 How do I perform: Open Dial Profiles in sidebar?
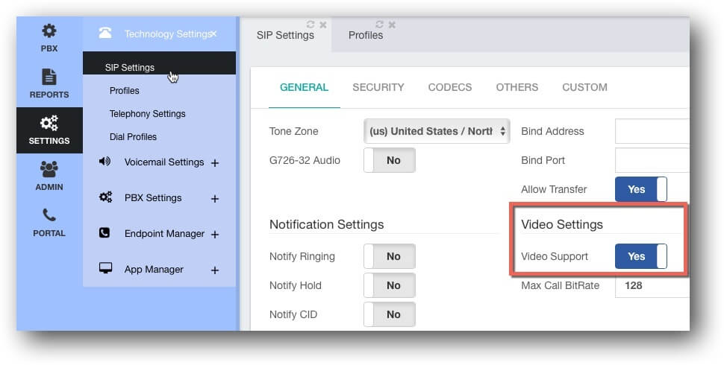tap(133, 137)
